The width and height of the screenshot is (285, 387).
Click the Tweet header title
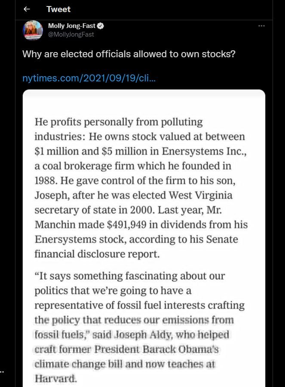click(58, 9)
